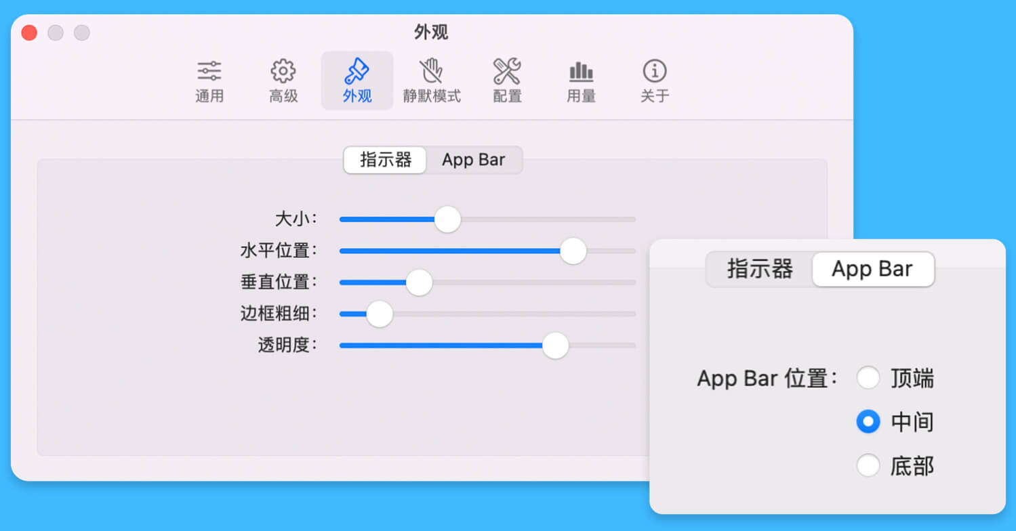Click the 水平位置 slider knob
The width and height of the screenshot is (1016, 531).
coord(573,251)
